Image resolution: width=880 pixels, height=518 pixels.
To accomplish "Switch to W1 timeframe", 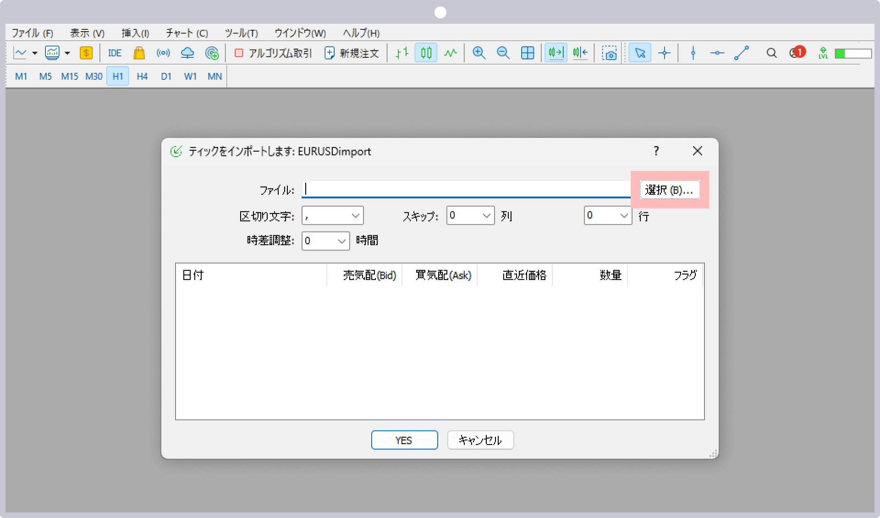I will (x=190, y=77).
